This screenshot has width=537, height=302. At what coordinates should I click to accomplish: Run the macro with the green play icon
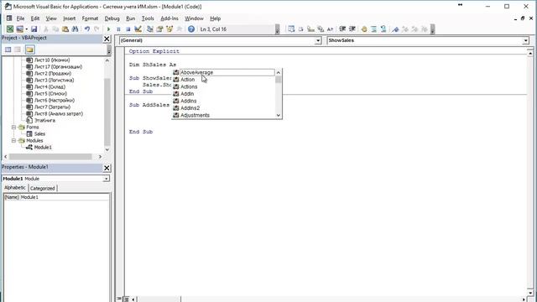click(109, 29)
